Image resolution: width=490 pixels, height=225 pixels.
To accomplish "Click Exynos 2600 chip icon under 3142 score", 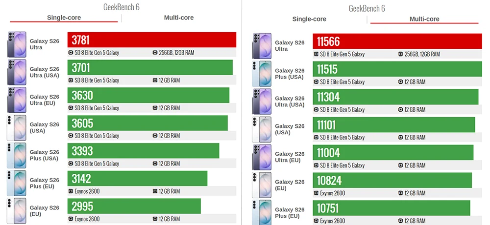I will click(x=71, y=191).
